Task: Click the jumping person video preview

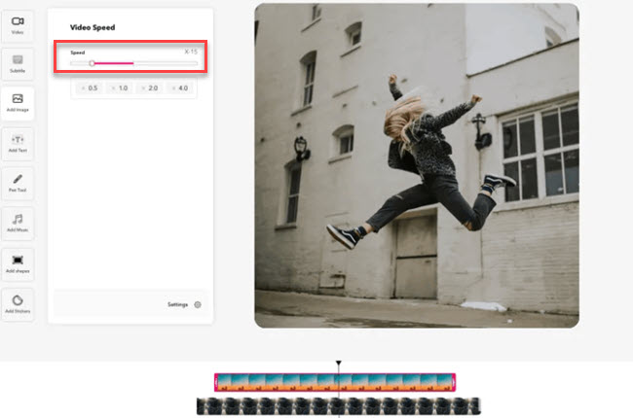Action: [x=417, y=165]
